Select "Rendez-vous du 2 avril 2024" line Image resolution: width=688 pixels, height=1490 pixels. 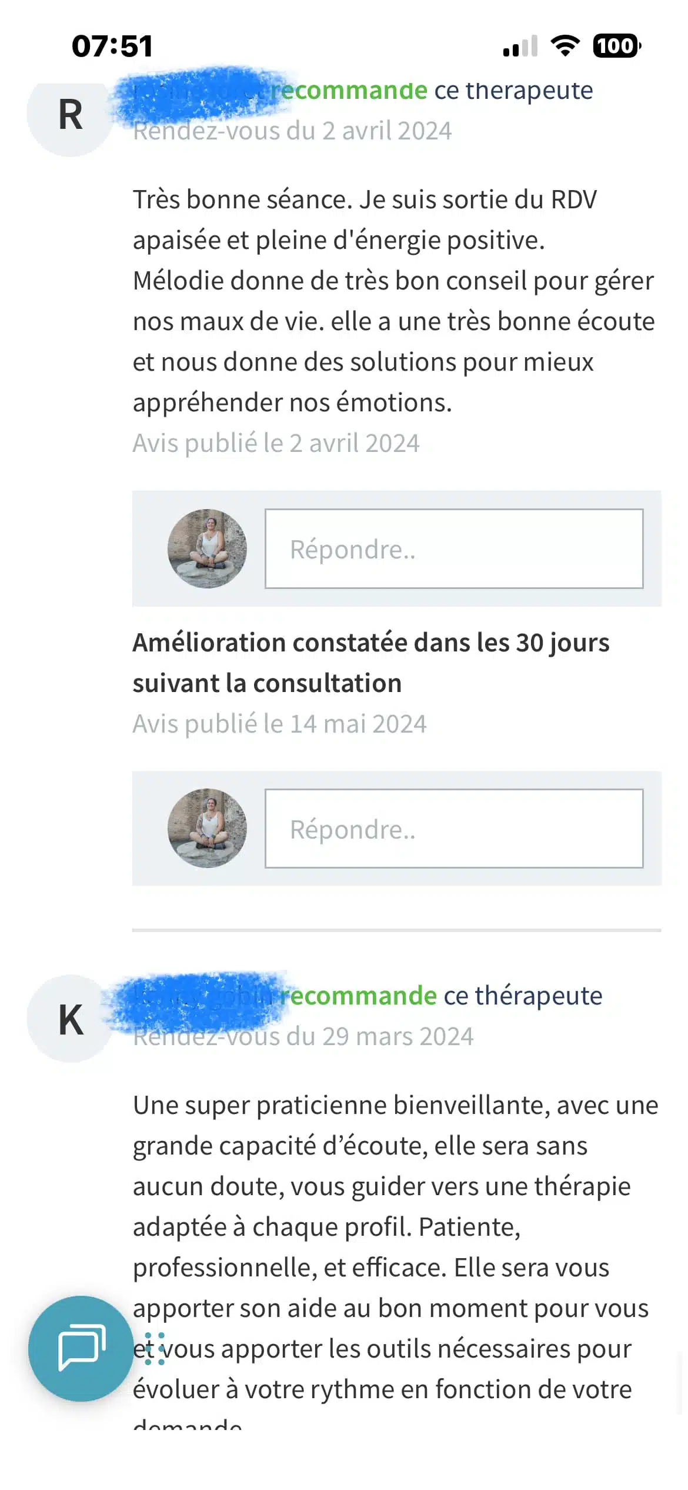pyautogui.click(x=292, y=131)
